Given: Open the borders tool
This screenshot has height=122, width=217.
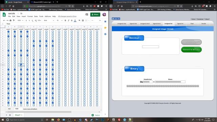Looking at the screenshot, I should (x=83, y=20).
